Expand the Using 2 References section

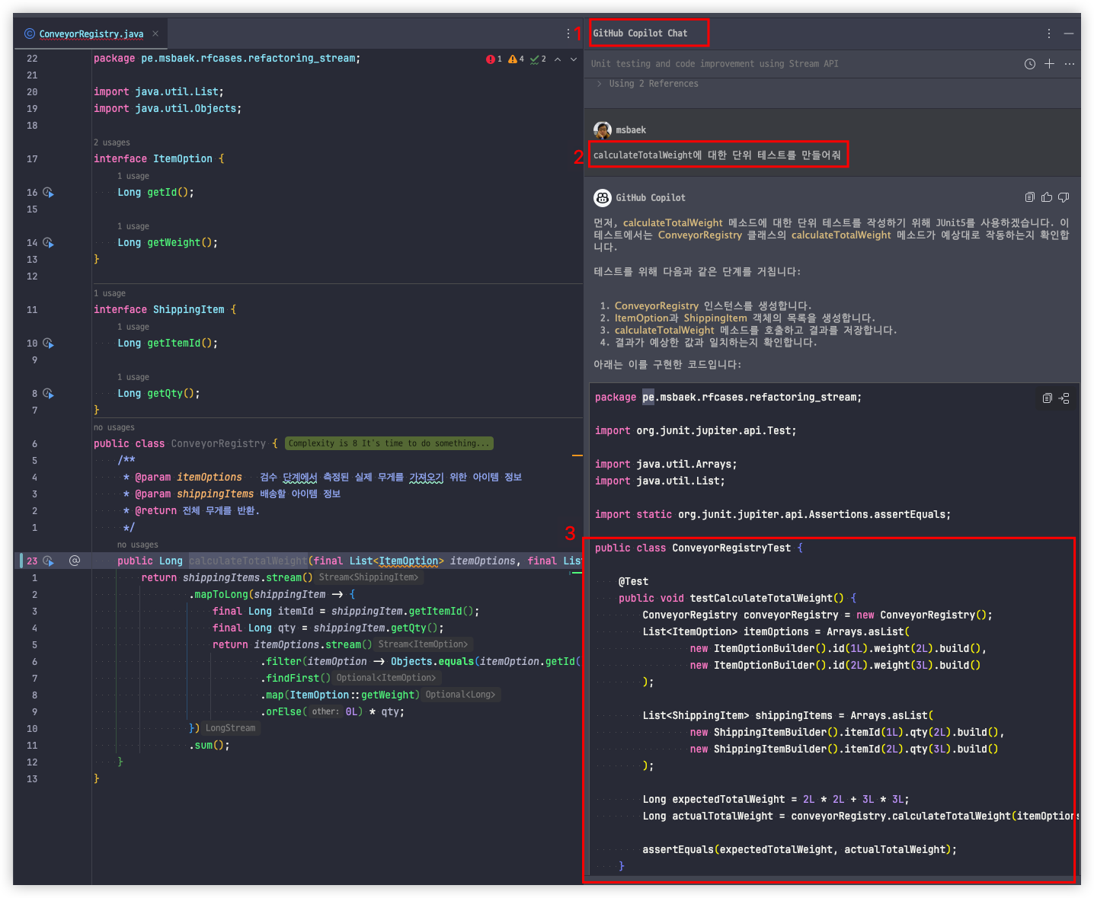pos(648,84)
